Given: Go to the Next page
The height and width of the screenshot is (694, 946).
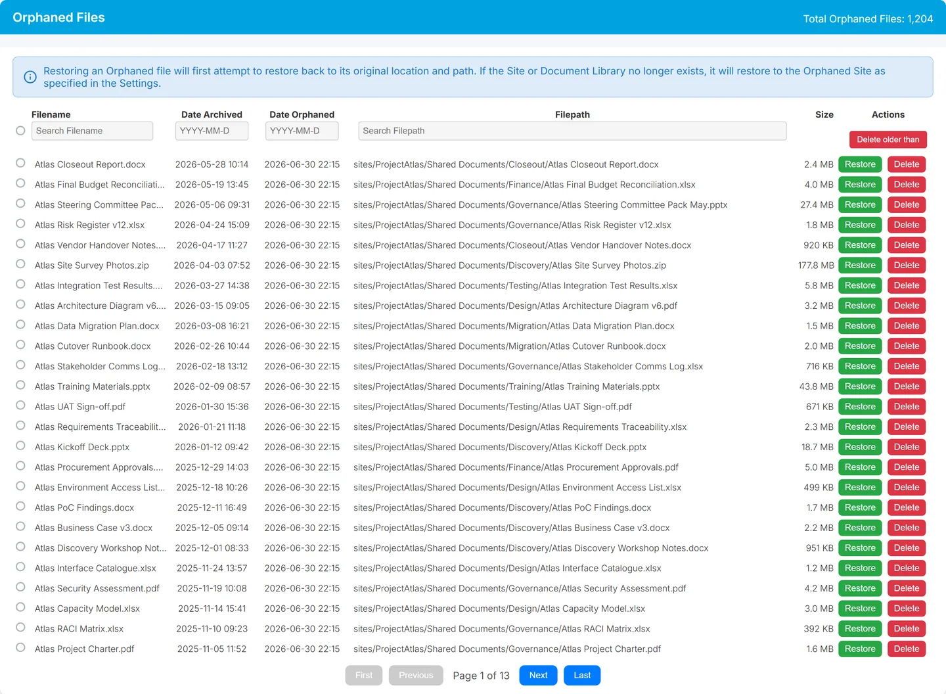Looking at the screenshot, I should (538, 675).
